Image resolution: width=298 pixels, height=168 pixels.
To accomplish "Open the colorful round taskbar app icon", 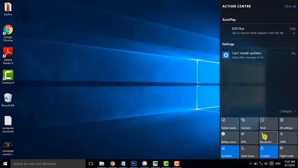I will tap(144, 164).
